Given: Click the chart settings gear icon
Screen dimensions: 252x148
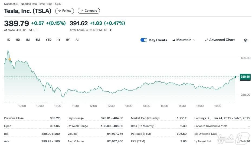Looking at the screenshot, I should coord(246,40).
